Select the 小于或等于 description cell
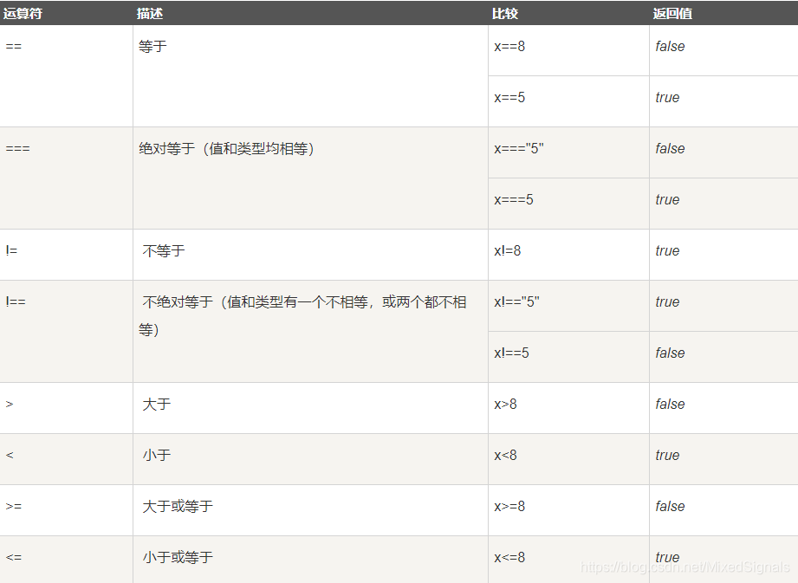 click(x=310, y=559)
